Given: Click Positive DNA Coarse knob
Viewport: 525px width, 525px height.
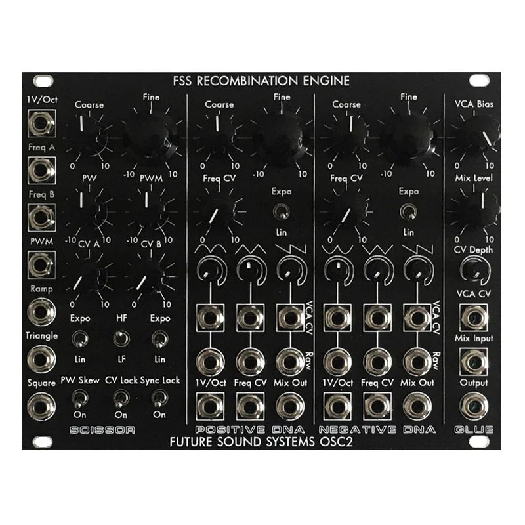Looking at the screenshot, I should click(219, 136).
